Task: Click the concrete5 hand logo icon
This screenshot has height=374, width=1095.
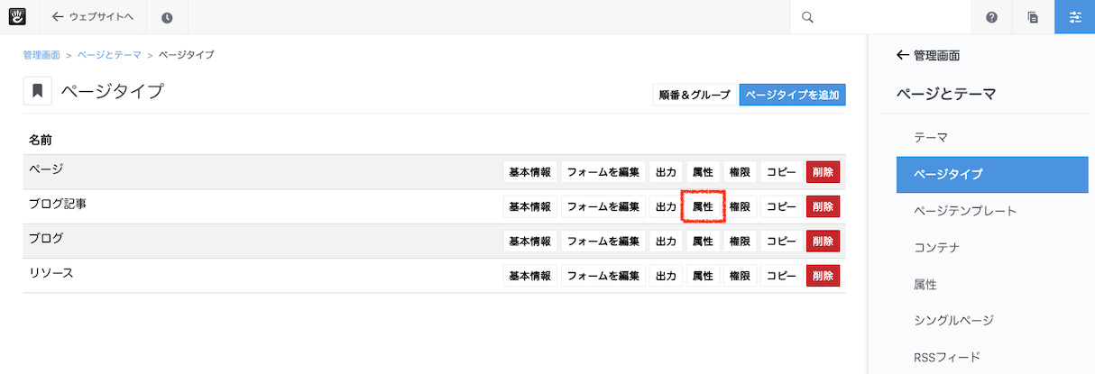Action: [x=17, y=16]
